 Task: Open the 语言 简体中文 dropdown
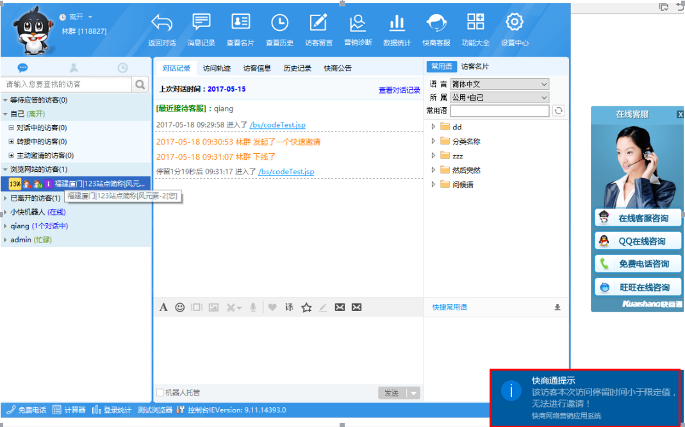[499, 84]
